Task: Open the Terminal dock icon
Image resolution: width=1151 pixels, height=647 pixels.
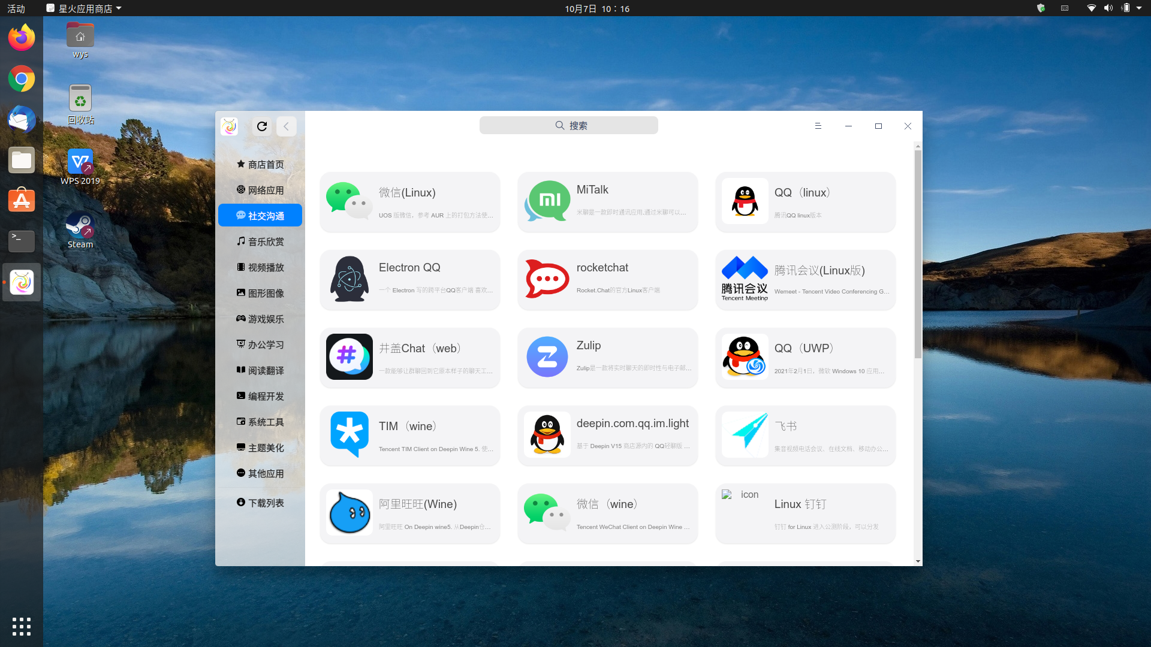Action: click(22, 241)
